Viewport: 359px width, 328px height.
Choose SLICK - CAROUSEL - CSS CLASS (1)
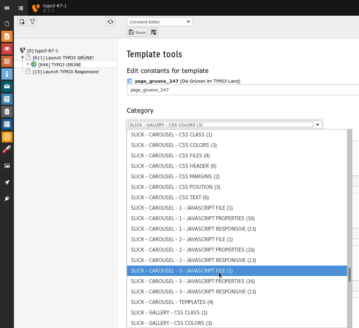coord(237,135)
